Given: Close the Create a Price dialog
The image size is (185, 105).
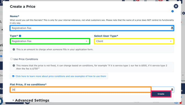Looking at the screenshot, I should [x=176, y=6].
